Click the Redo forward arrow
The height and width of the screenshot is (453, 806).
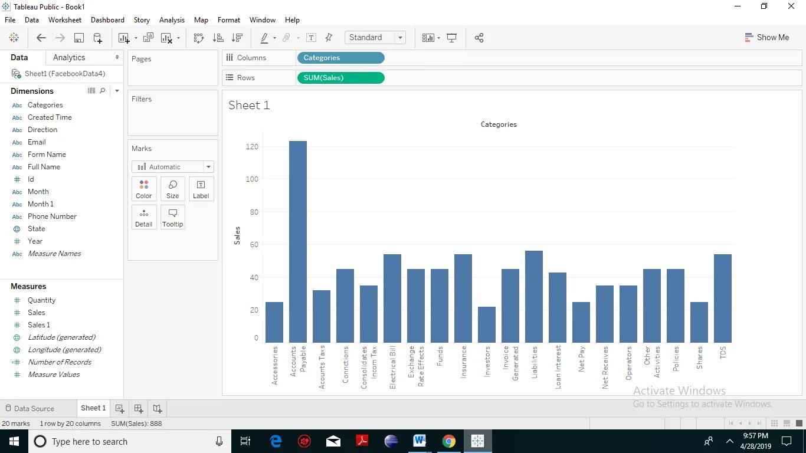tap(60, 38)
